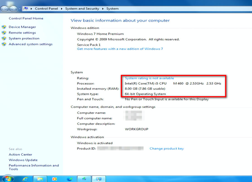Open Performance Information and Tools link
This screenshot has width=252, height=182.
(34, 167)
